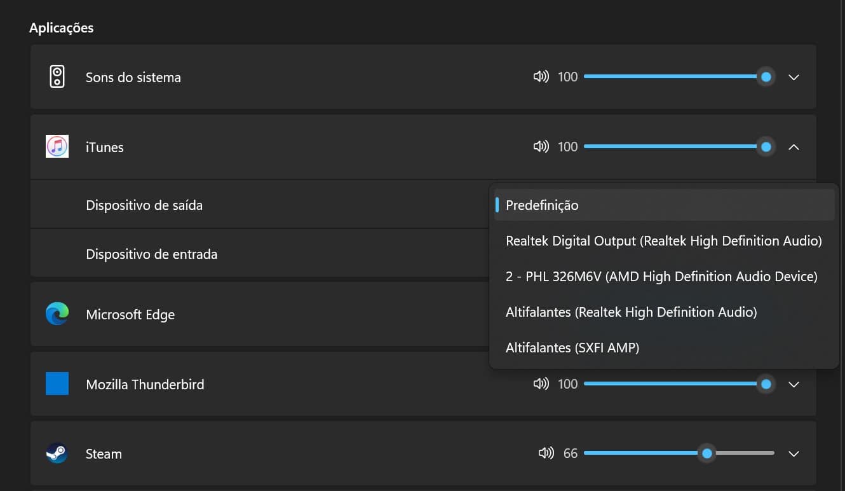Expand the Steam options chevron
Image resolution: width=845 pixels, height=491 pixels.
(x=794, y=453)
